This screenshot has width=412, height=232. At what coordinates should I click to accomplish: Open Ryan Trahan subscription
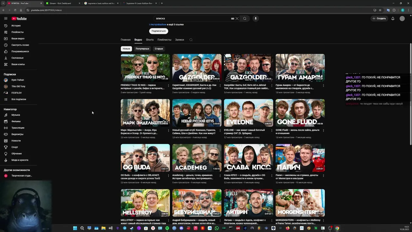tap(18, 80)
